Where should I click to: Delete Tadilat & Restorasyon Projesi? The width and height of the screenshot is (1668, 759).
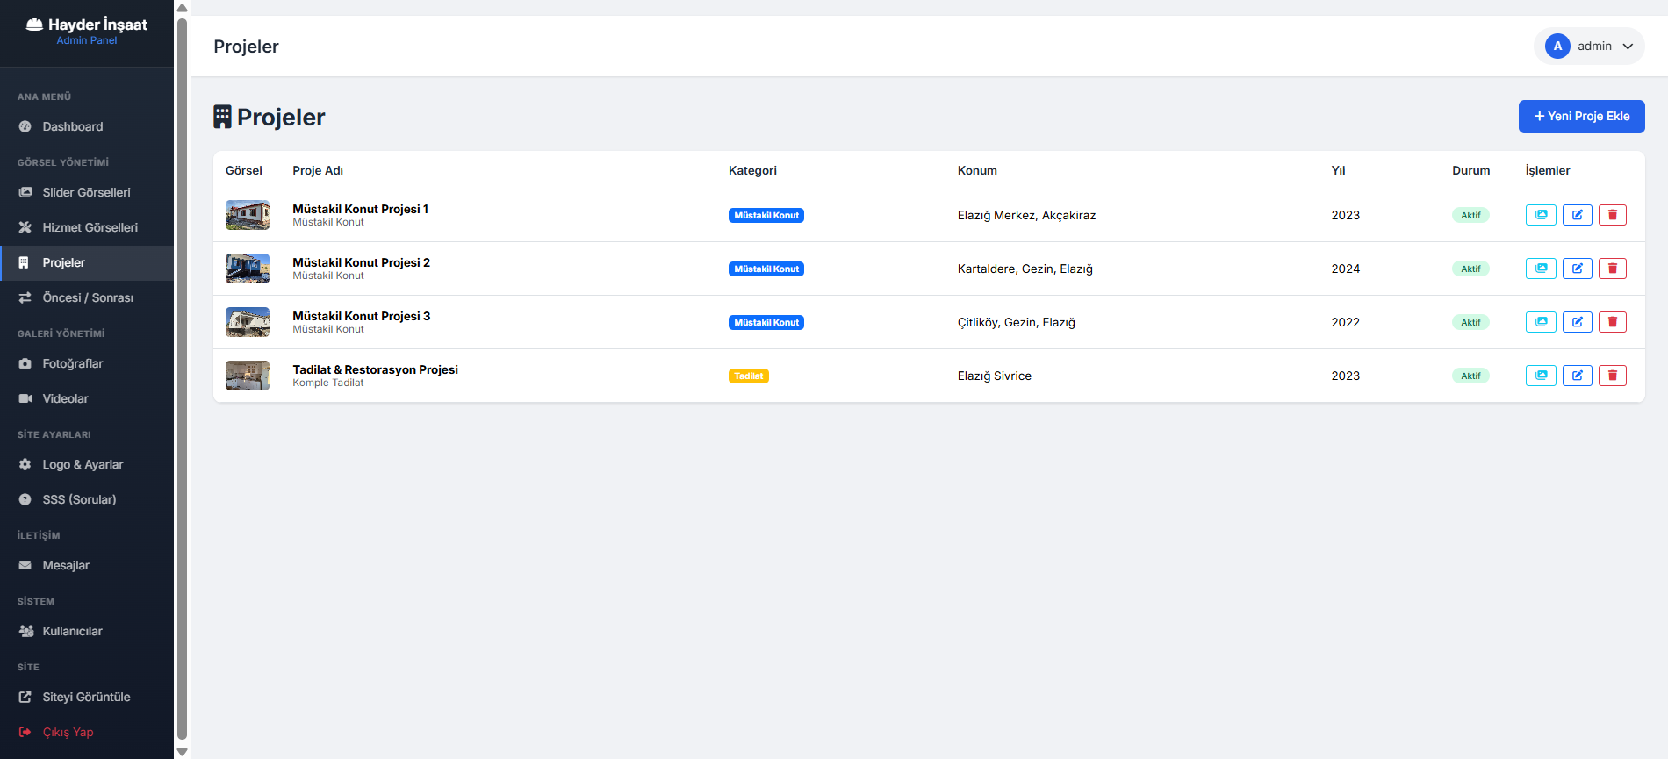[x=1613, y=376]
